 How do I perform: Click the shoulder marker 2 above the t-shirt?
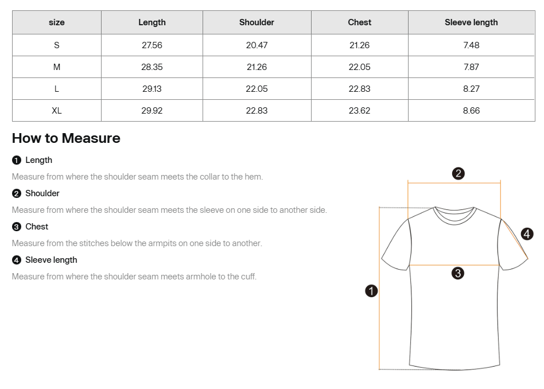coord(458,173)
